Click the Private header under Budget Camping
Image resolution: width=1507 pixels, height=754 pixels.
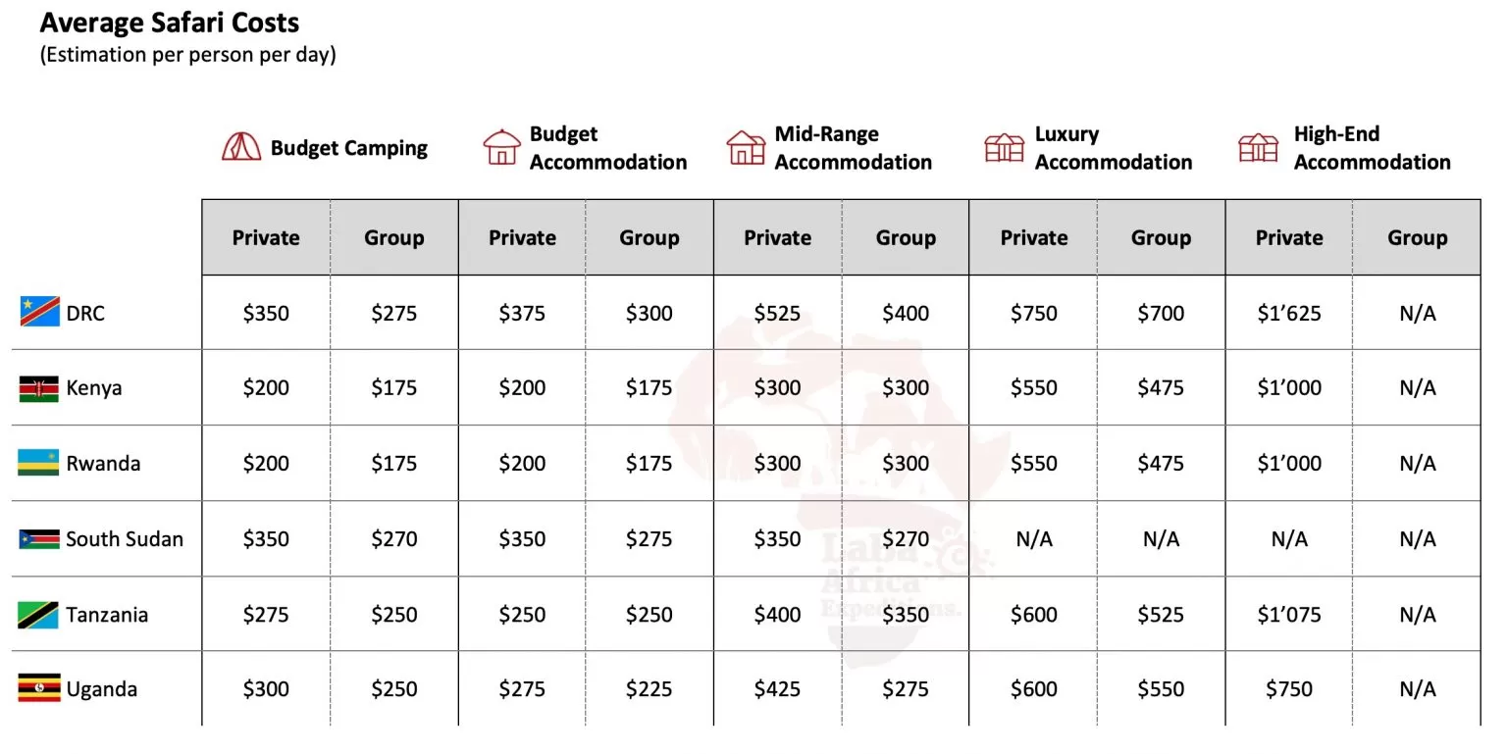click(266, 237)
